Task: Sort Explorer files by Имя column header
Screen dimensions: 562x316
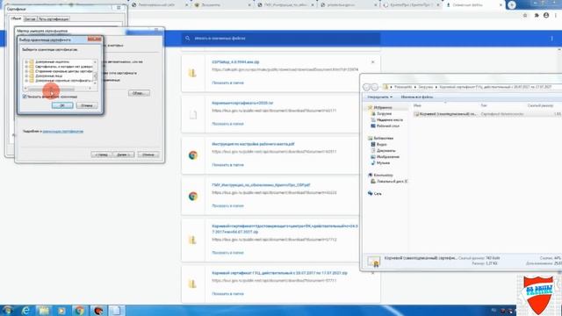Action: point(417,105)
